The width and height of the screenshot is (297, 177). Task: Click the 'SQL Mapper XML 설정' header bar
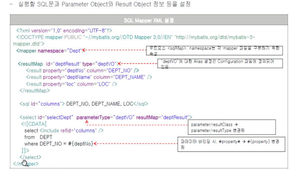(x=149, y=20)
